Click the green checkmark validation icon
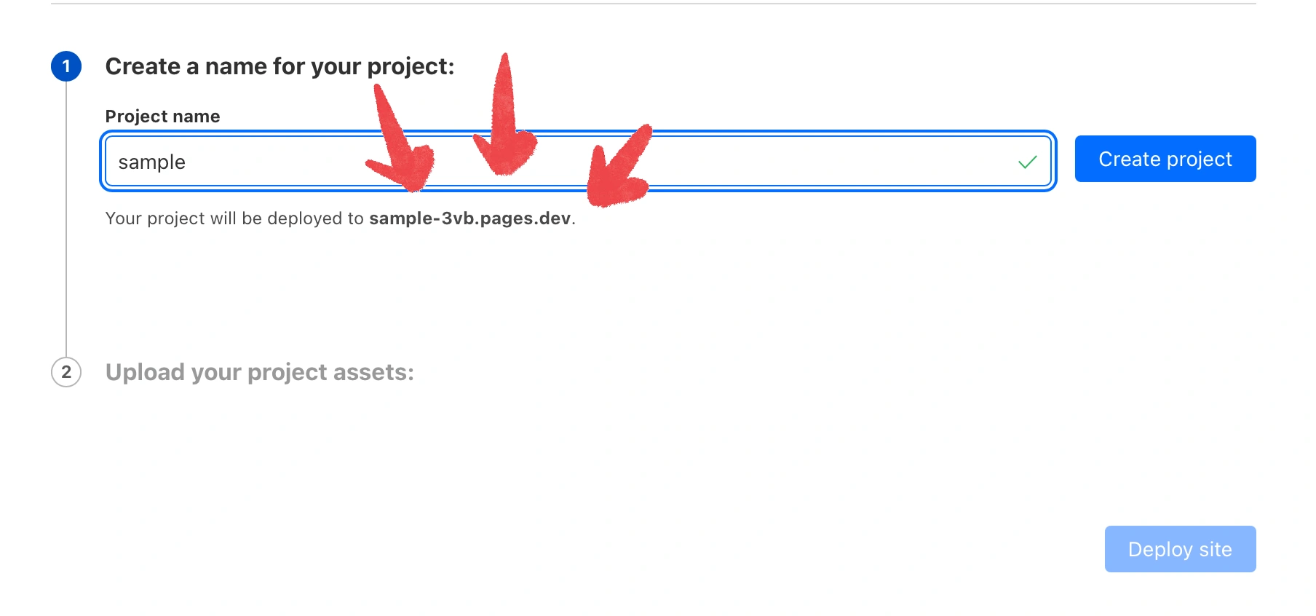 tap(1027, 162)
